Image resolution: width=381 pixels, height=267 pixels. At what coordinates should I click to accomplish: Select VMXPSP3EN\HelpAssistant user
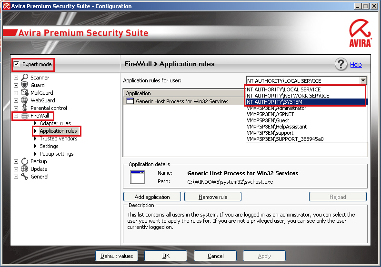coord(307,127)
